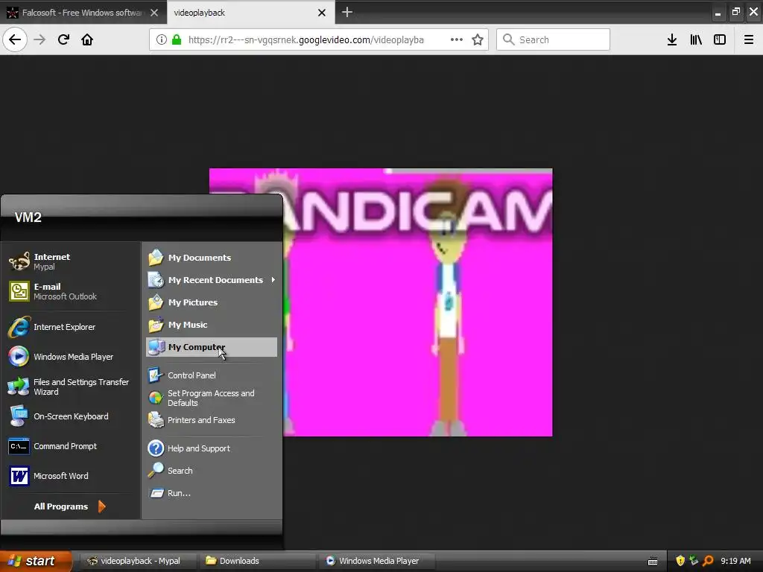
Task: Open the browser home page
Action: (x=87, y=39)
